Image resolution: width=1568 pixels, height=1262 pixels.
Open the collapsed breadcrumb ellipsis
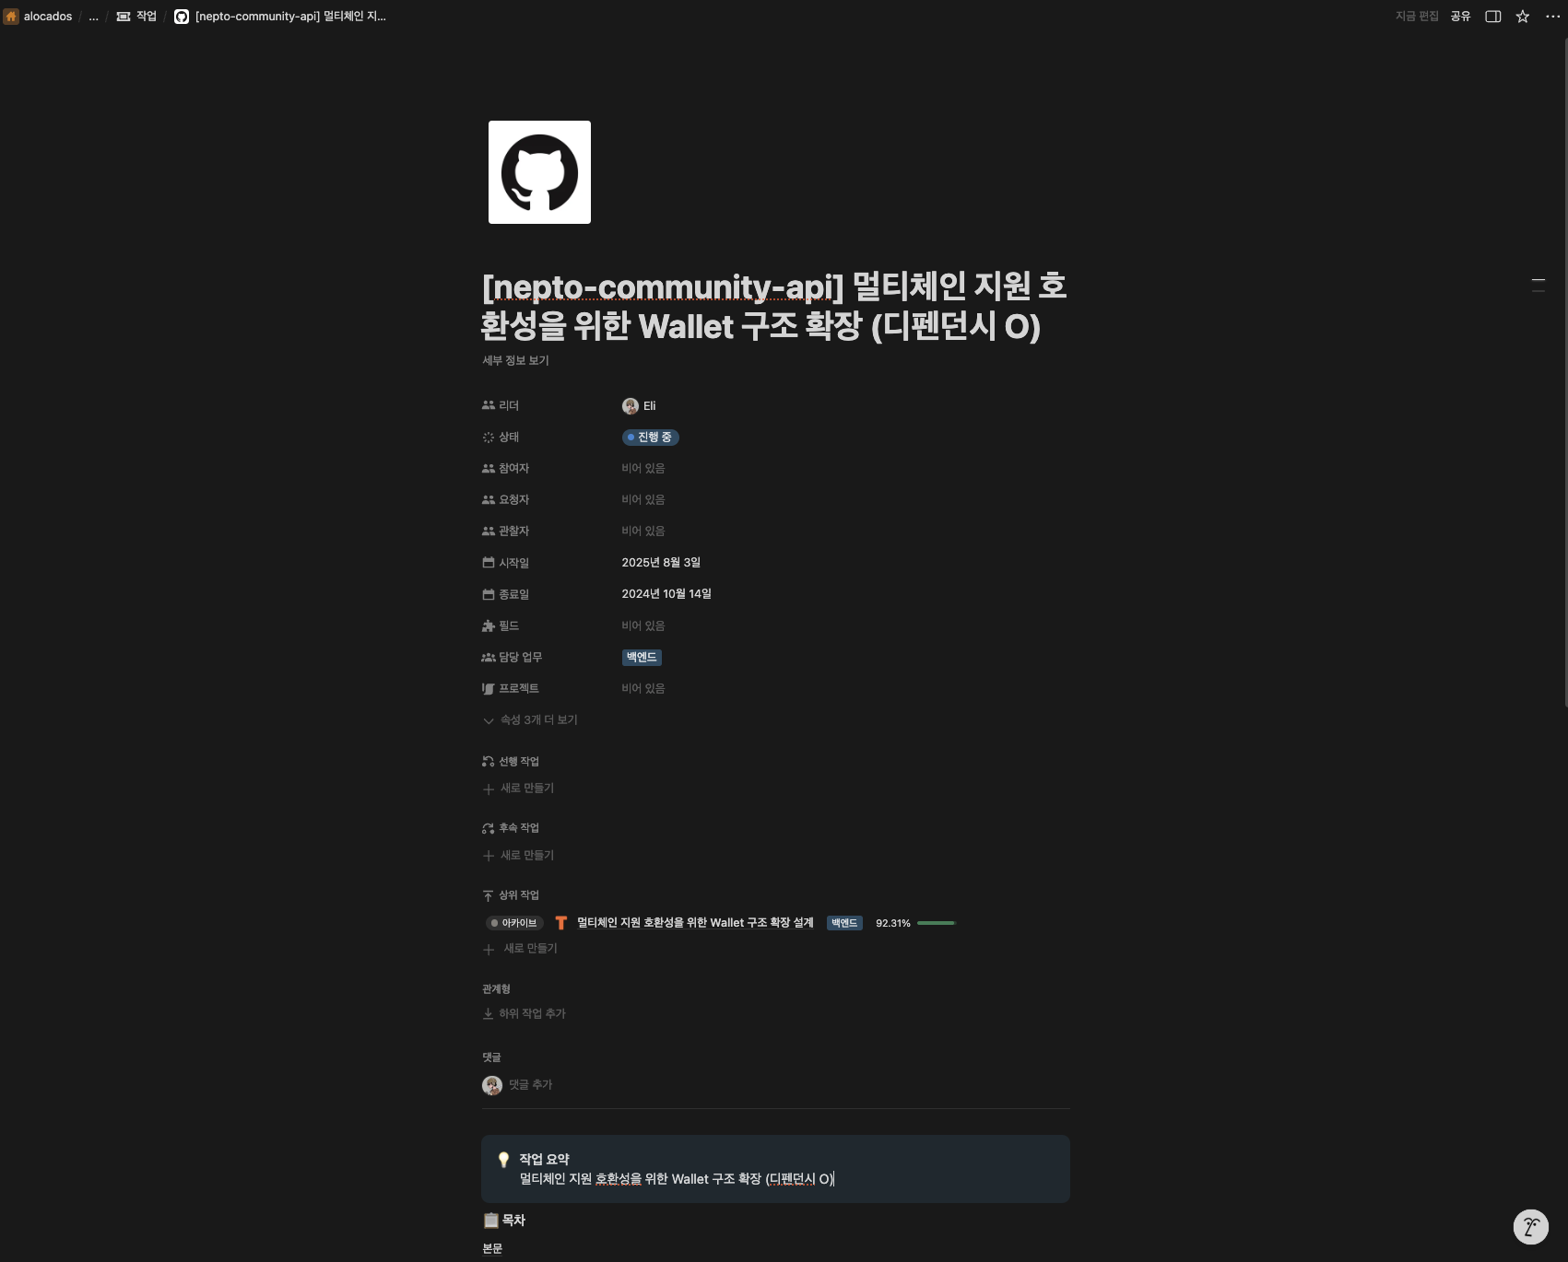click(x=93, y=17)
